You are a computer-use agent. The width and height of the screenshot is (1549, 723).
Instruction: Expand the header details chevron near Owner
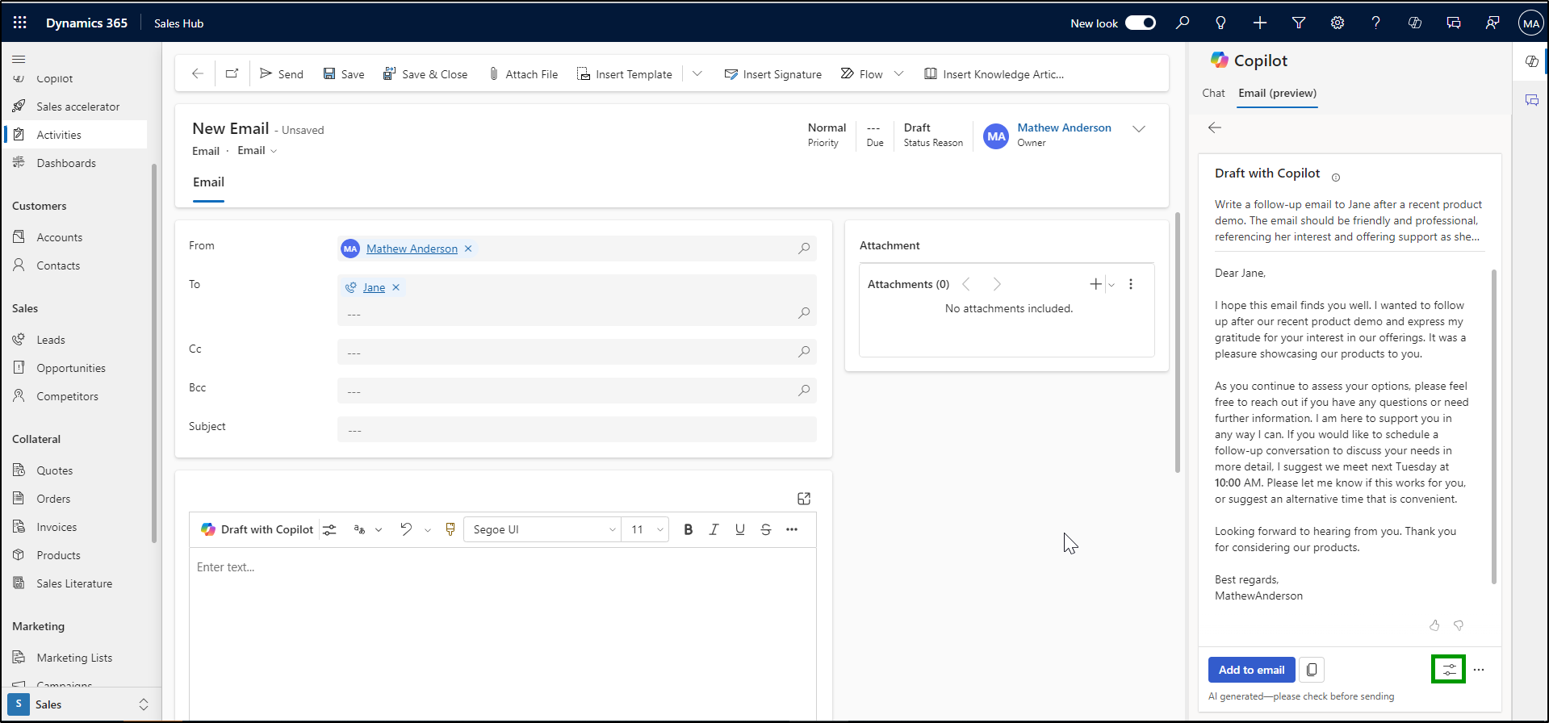[x=1139, y=129]
